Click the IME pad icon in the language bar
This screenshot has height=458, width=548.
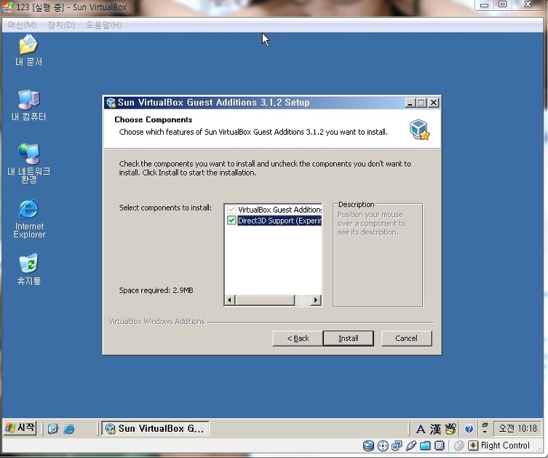pyautogui.click(x=450, y=429)
